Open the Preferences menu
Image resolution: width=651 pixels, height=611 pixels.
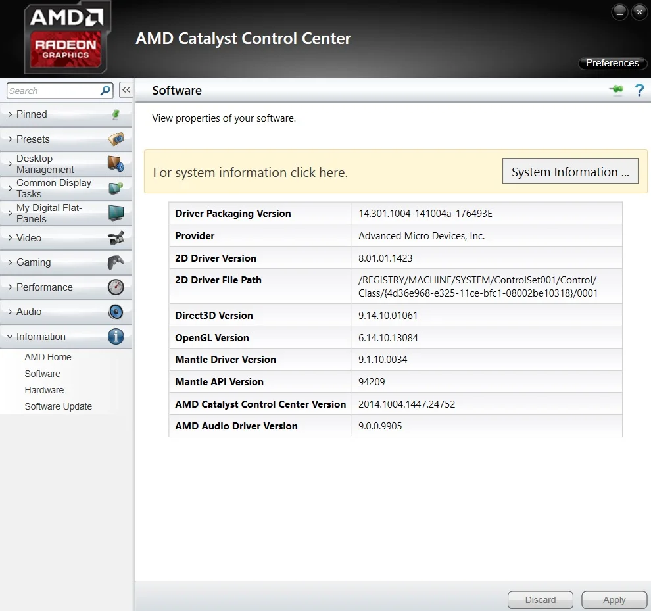pos(612,63)
